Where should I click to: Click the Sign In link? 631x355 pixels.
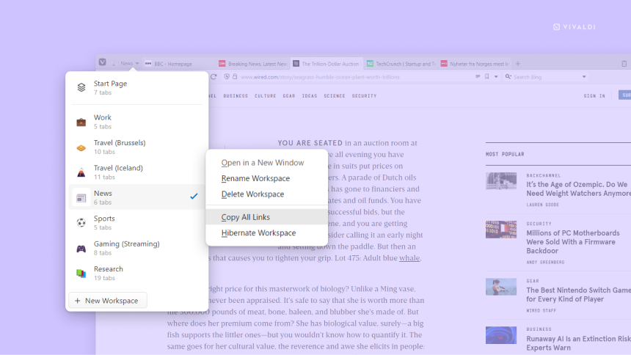pyautogui.click(x=594, y=96)
